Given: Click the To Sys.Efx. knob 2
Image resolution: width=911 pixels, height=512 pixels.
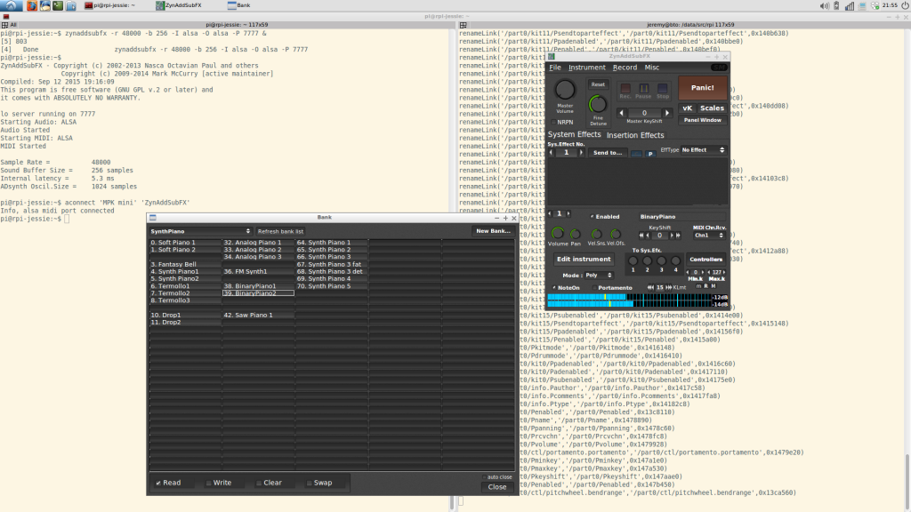Looking at the screenshot, I should click(648, 261).
